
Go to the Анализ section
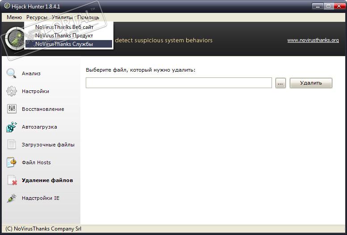pos(31,73)
